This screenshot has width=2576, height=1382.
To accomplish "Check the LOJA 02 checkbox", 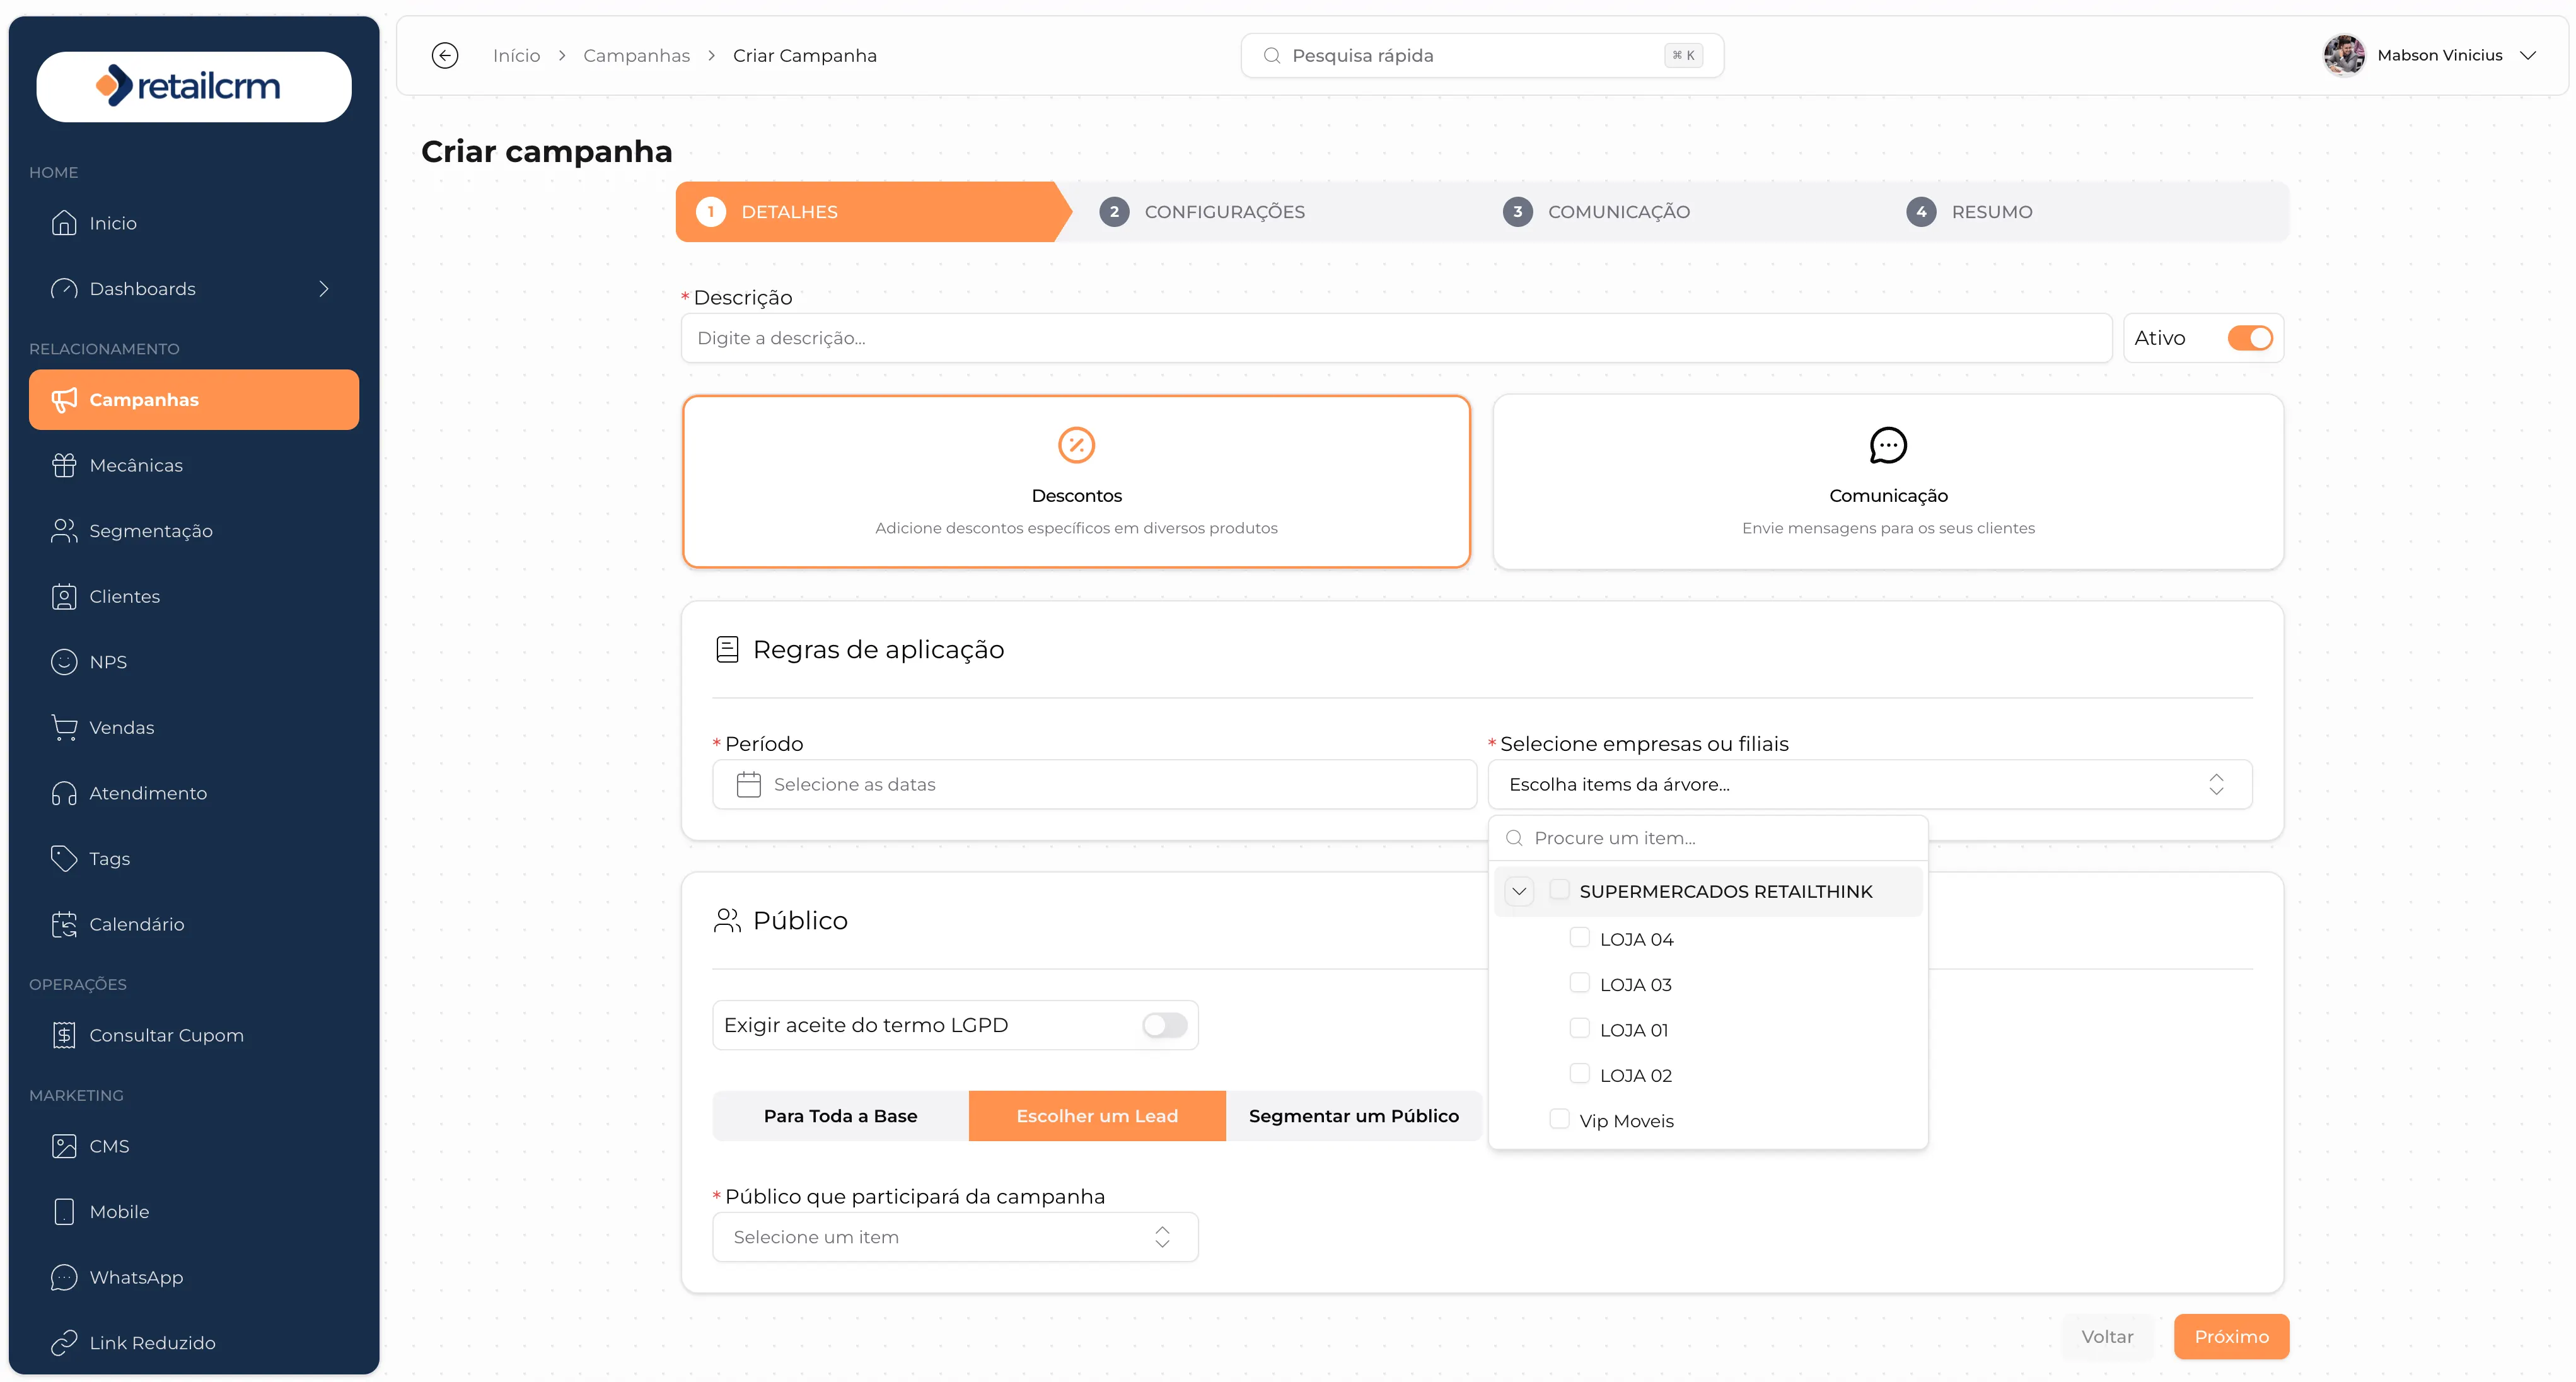I will click(x=1579, y=1073).
